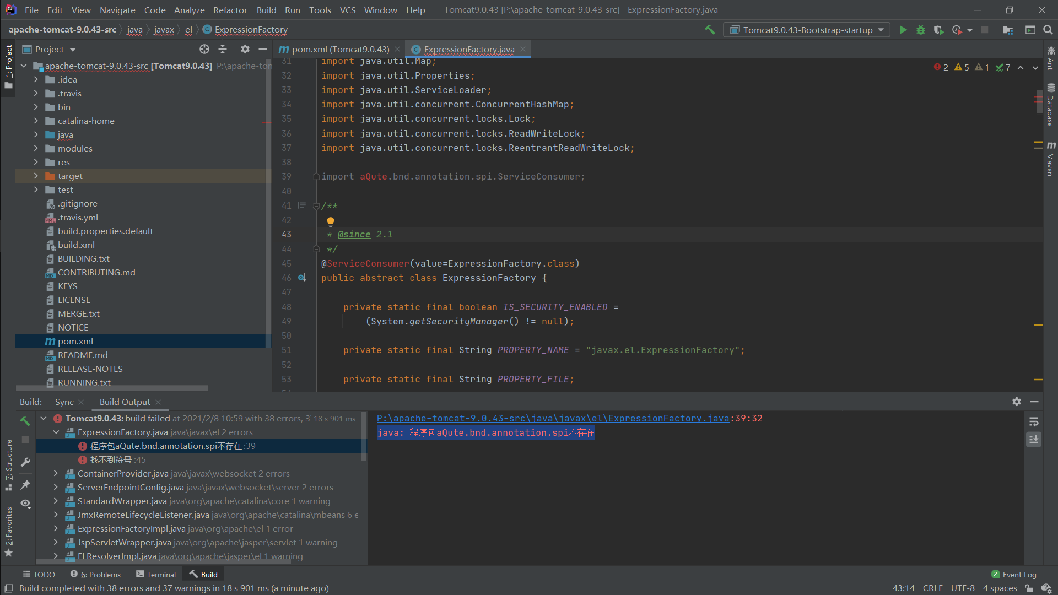Click the lightbulb intention icon at line 42
1058x595 pixels.
pyautogui.click(x=331, y=221)
